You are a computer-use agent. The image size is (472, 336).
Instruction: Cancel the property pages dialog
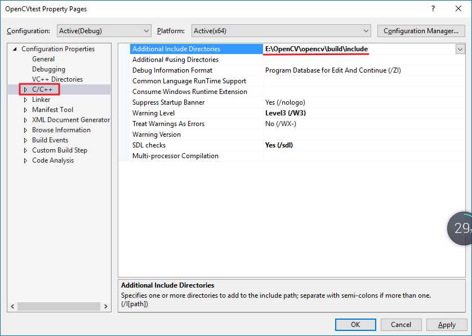(x=401, y=325)
